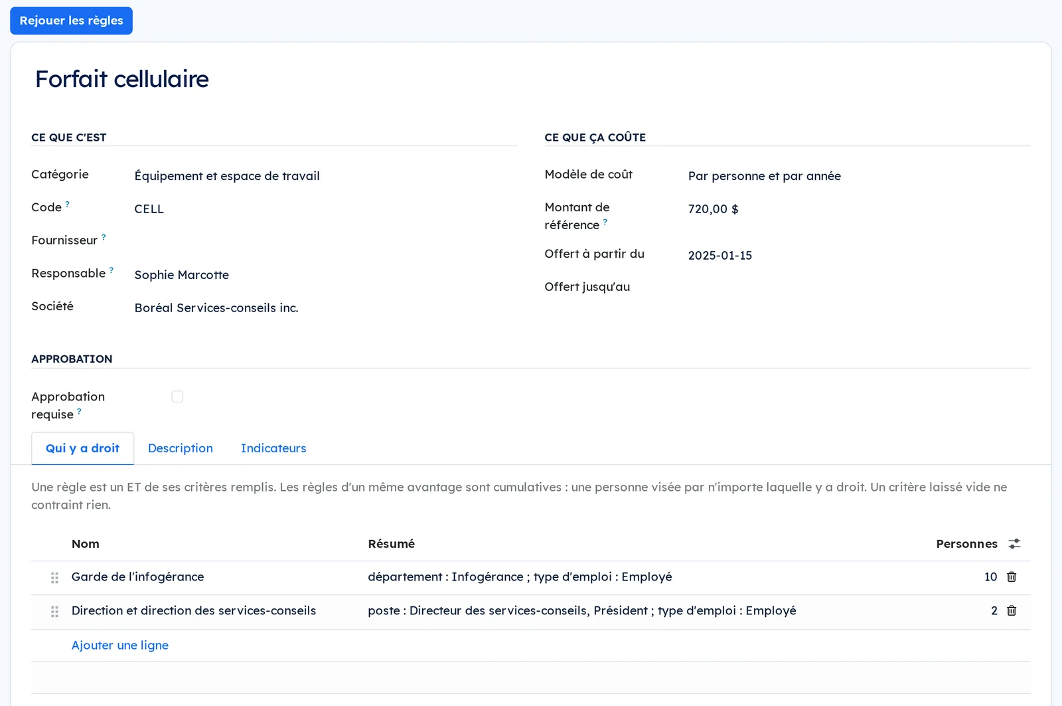Edit the Code field containing CELL
Viewport: 1062px width, 706px height.
coord(325,209)
